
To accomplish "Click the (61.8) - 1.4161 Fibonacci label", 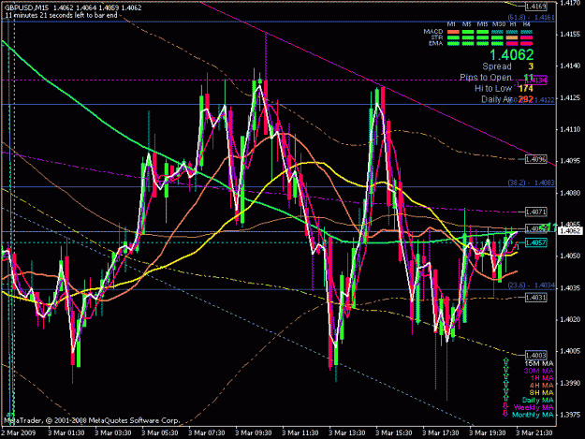I will pos(532,17).
